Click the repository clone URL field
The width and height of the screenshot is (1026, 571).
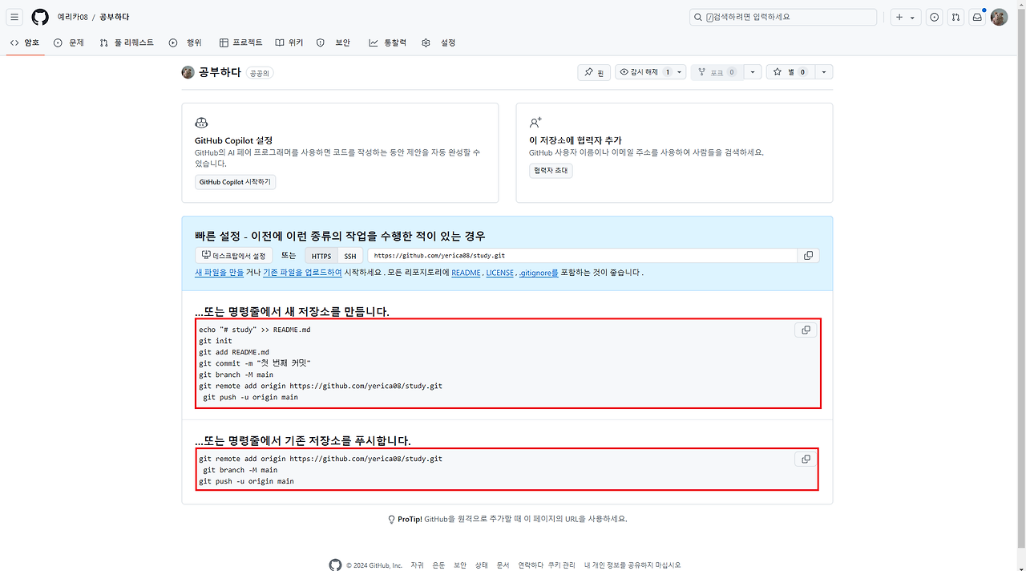point(582,256)
